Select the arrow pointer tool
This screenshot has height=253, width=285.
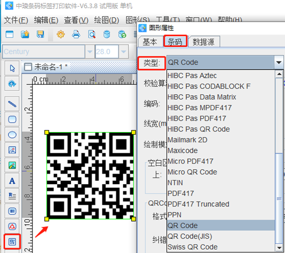[x=12, y=68]
